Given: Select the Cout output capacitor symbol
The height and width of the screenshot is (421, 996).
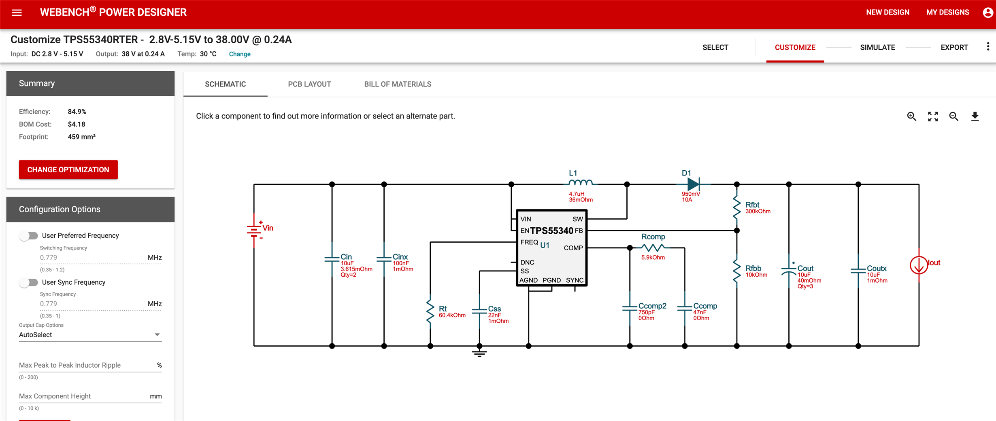Looking at the screenshot, I should tap(789, 270).
